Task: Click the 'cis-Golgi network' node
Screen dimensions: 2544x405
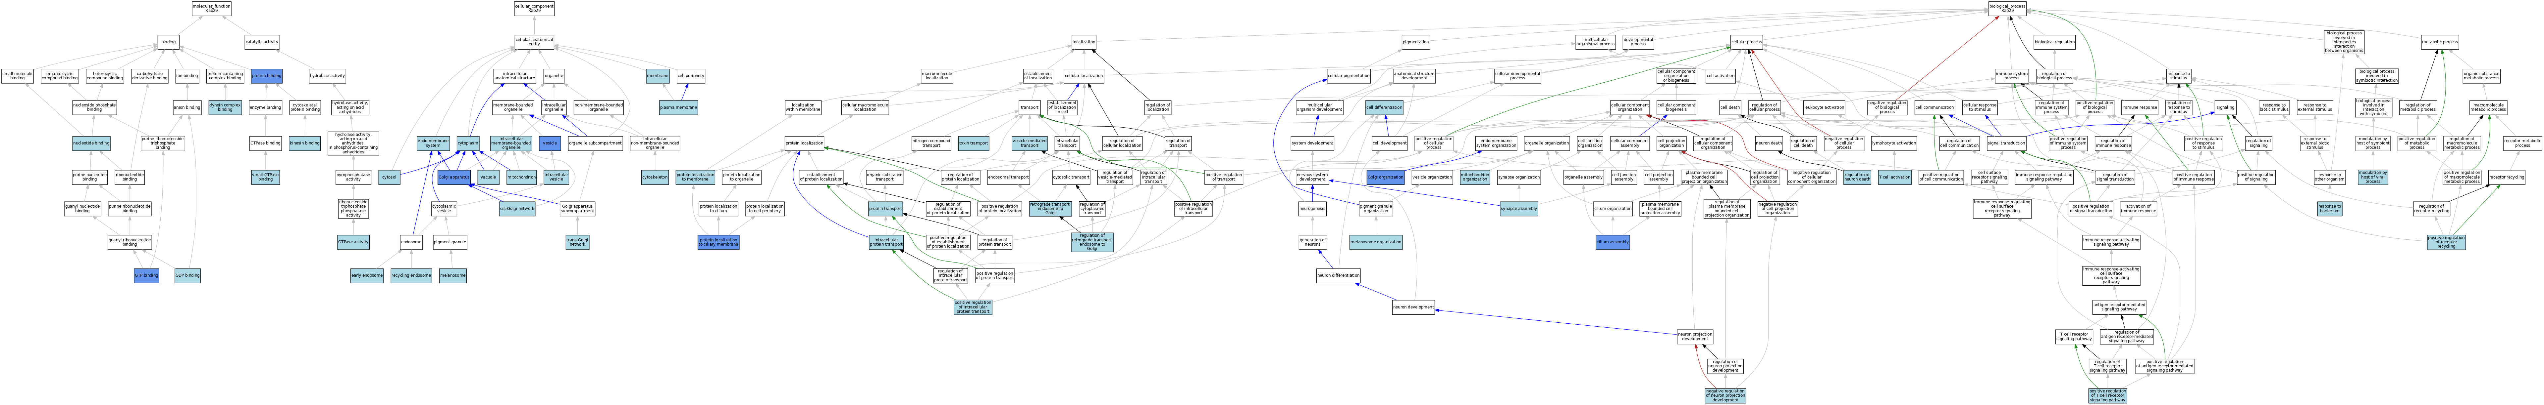Action: coord(516,209)
